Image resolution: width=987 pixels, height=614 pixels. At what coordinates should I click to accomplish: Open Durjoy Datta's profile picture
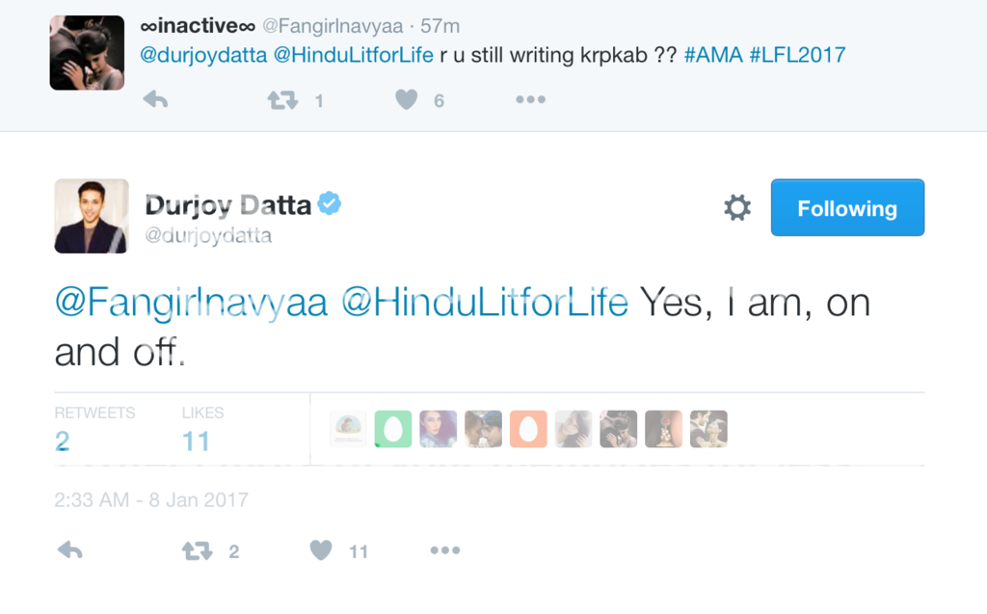pos(92,216)
